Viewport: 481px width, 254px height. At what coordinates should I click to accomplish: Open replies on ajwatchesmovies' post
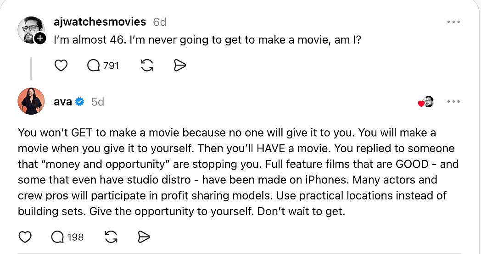(x=94, y=66)
